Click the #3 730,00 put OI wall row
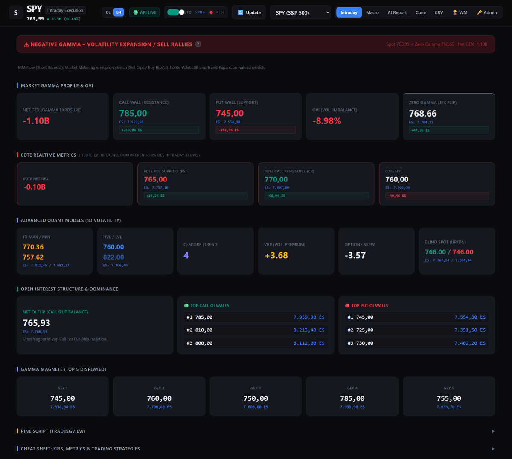The height and width of the screenshot is (459, 512). 416,343
